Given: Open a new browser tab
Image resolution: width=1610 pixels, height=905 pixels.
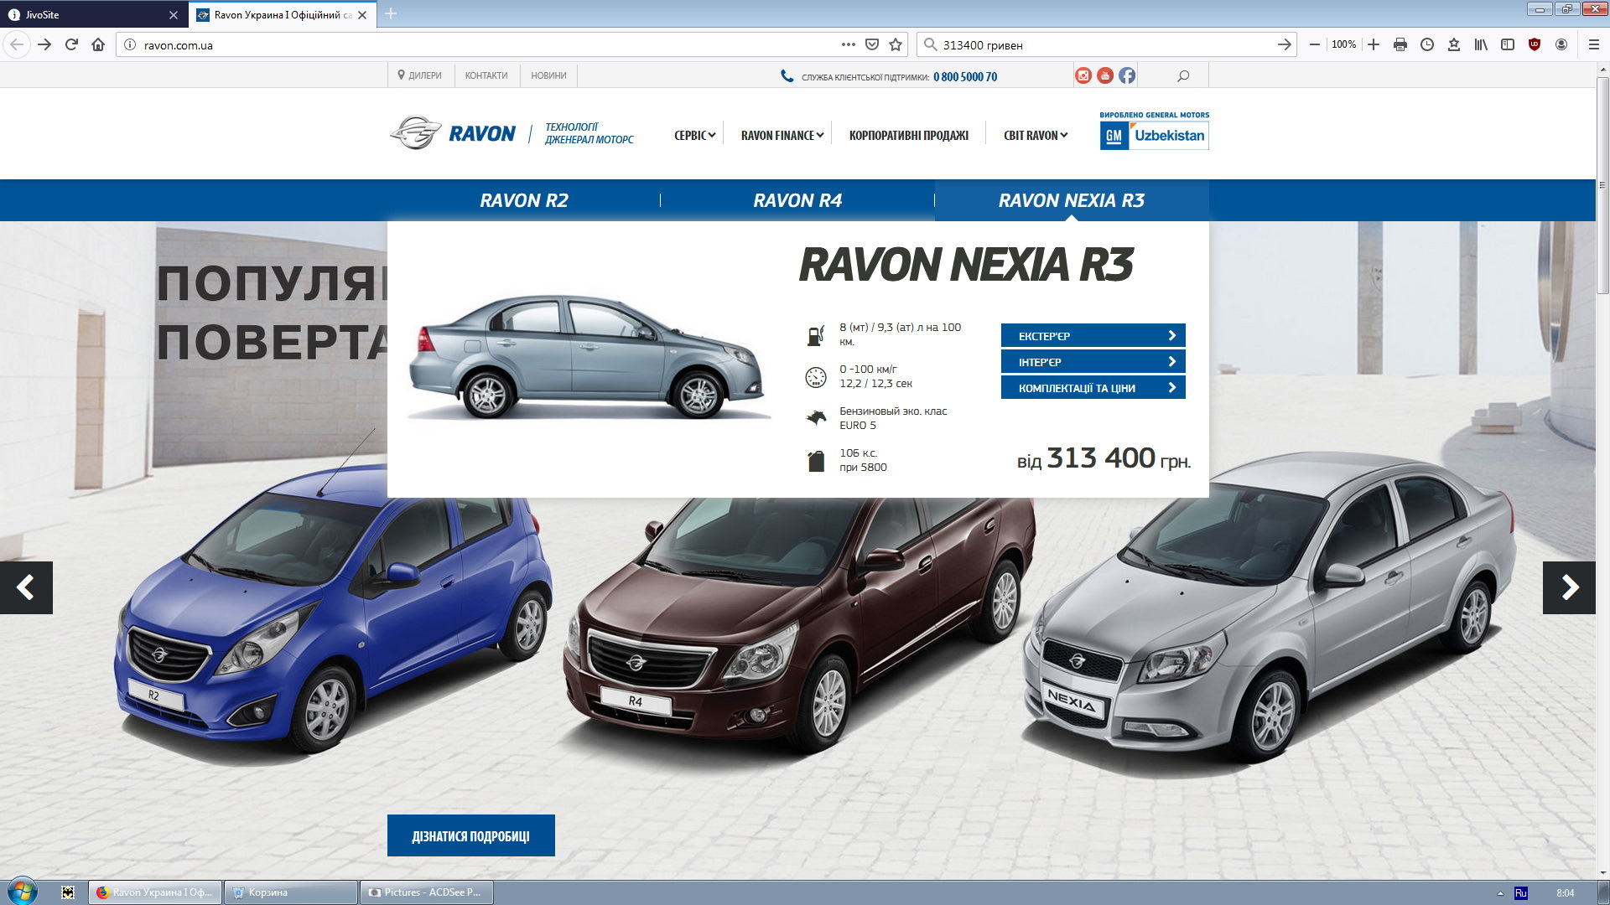Looking at the screenshot, I should (391, 14).
